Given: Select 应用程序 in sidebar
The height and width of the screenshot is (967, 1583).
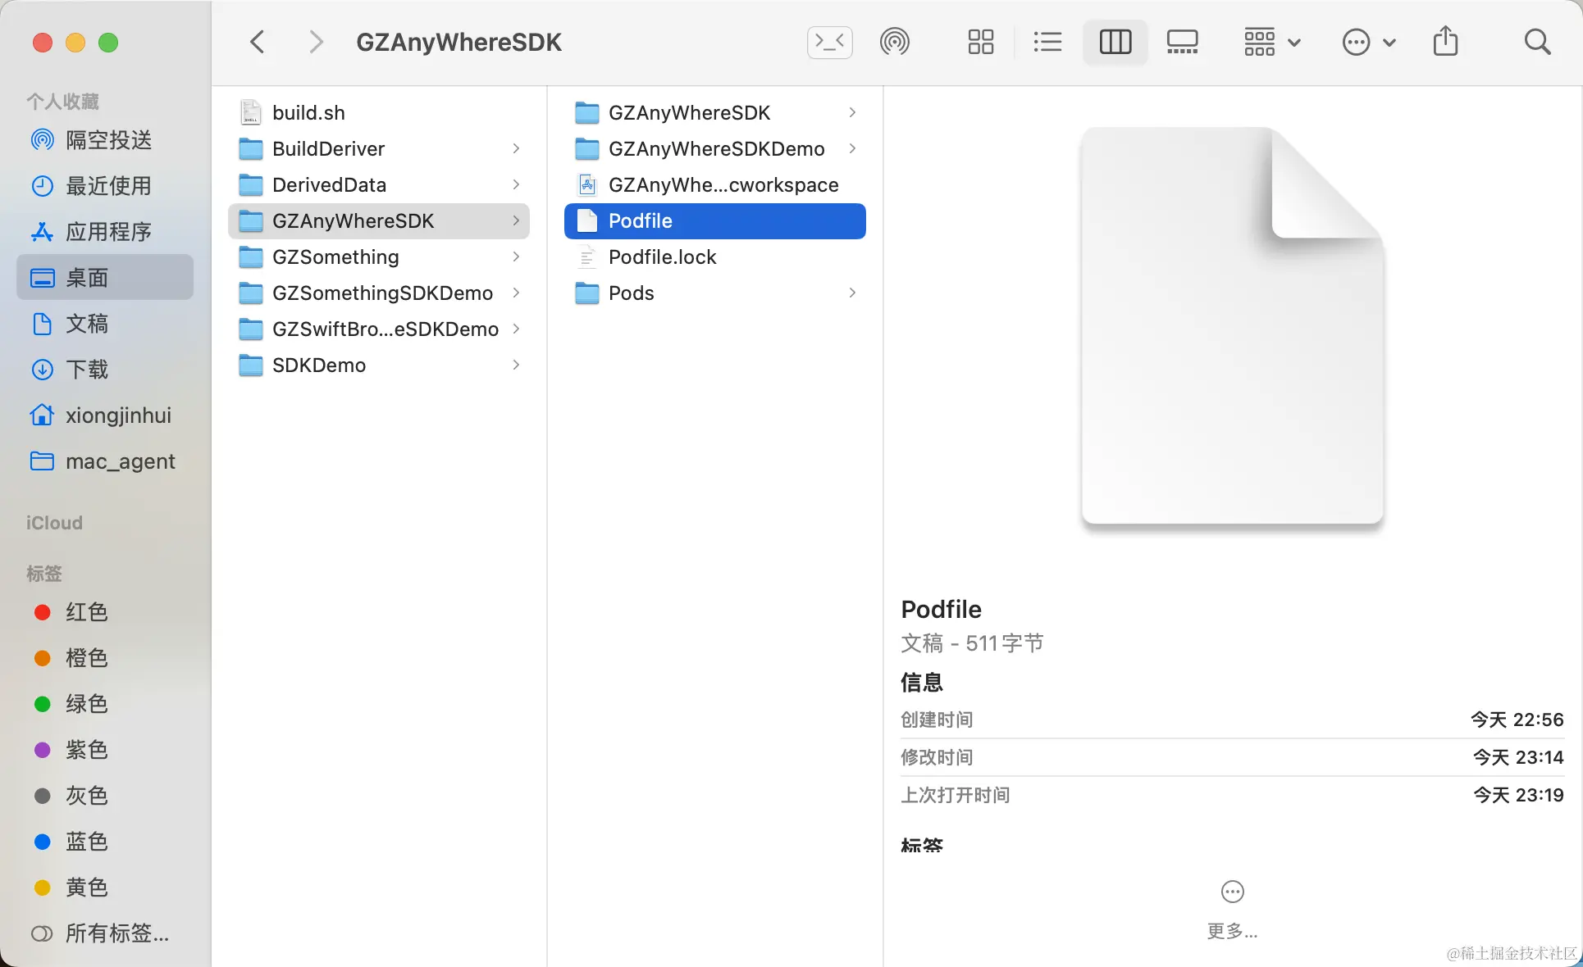Looking at the screenshot, I should point(107,232).
